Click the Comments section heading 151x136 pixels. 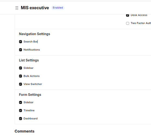point(24,131)
